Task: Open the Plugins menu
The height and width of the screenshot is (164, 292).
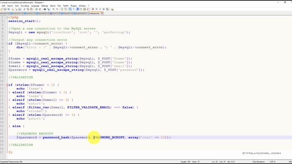Action: (x=73, y=6)
